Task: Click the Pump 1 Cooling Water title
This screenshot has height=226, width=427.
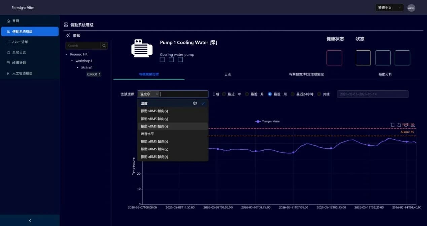Action: 188,43
